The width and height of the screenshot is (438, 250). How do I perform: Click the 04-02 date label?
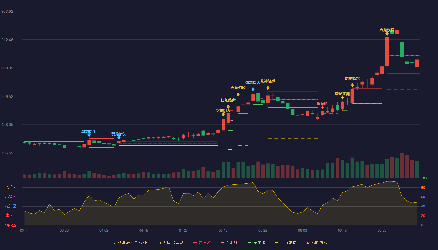(x=104, y=230)
